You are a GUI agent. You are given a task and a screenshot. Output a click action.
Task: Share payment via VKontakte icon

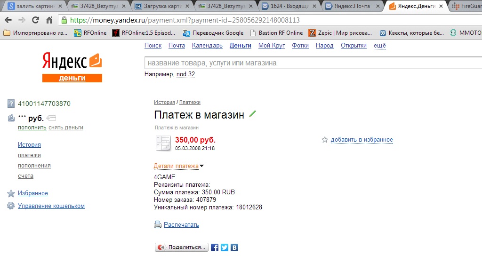pyautogui.click(x=234, y=247)
